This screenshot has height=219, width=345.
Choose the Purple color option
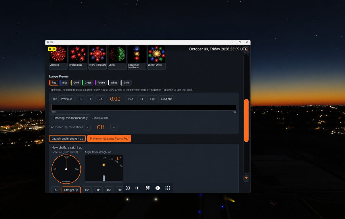click(101, 83)
